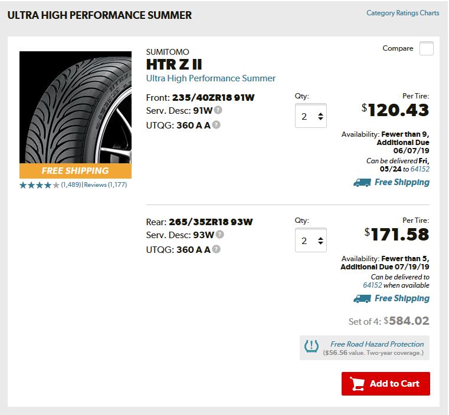
Task: Click the front tire Free Shipping truck icon
Action: coord(362,183)
